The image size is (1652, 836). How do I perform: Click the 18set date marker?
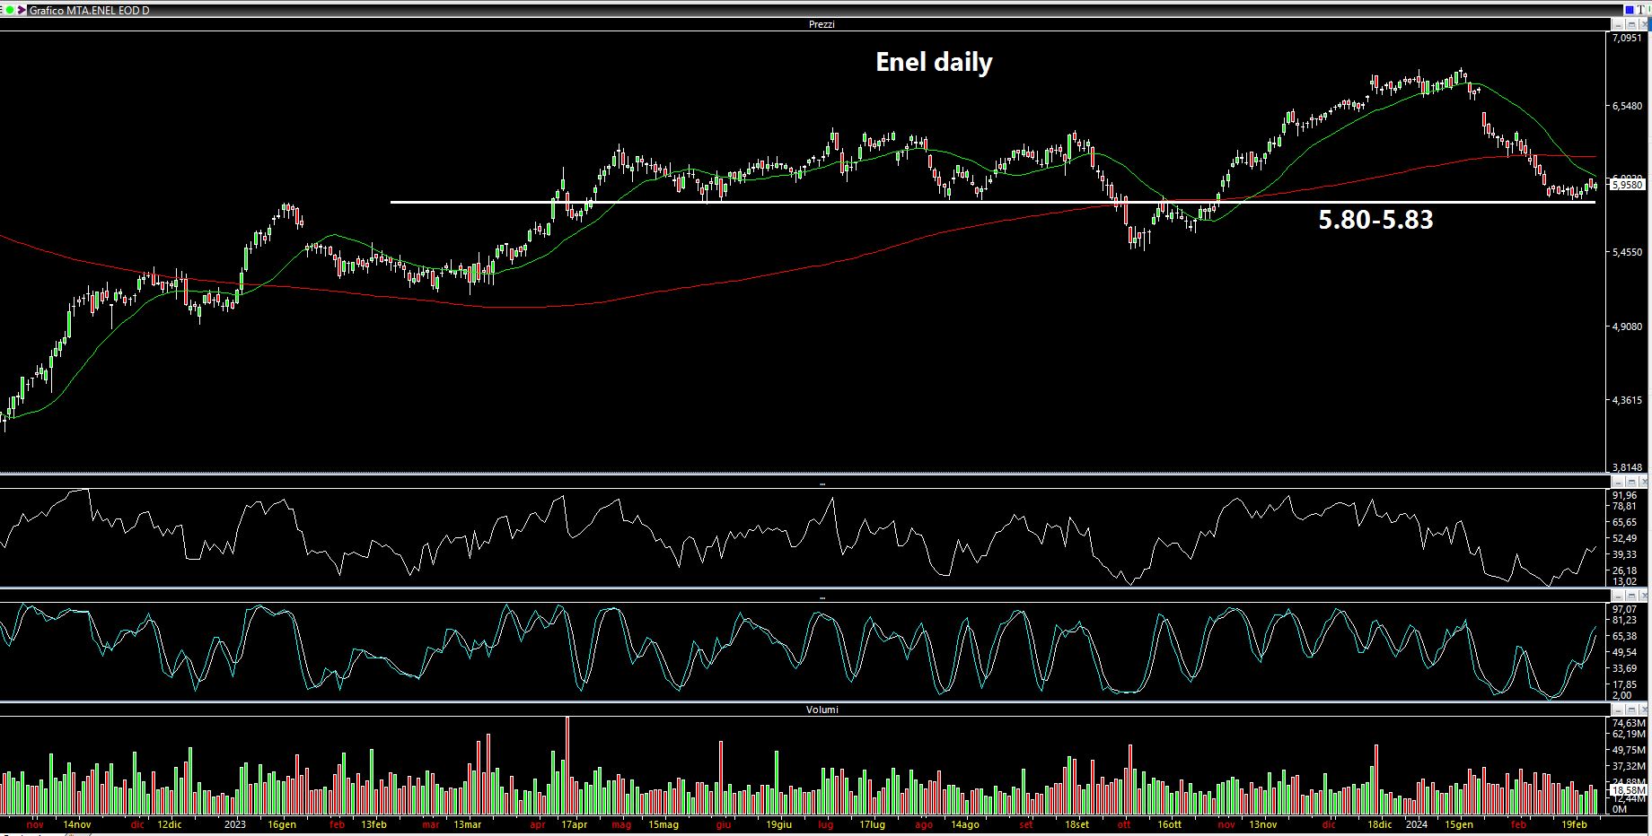1076,824
